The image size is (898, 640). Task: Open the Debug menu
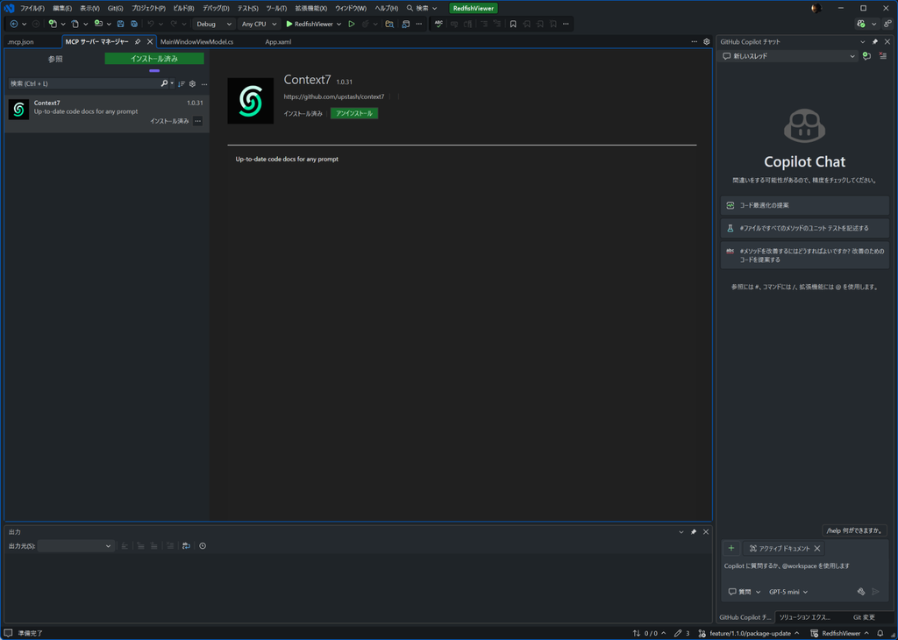[216, 9]
